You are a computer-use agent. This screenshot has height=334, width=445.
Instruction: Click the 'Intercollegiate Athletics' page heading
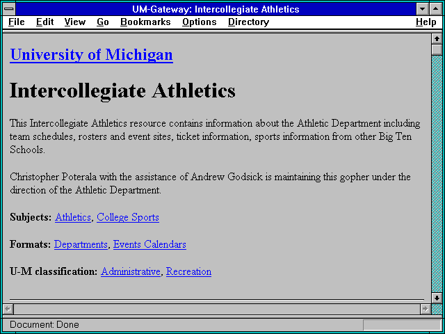122,91
